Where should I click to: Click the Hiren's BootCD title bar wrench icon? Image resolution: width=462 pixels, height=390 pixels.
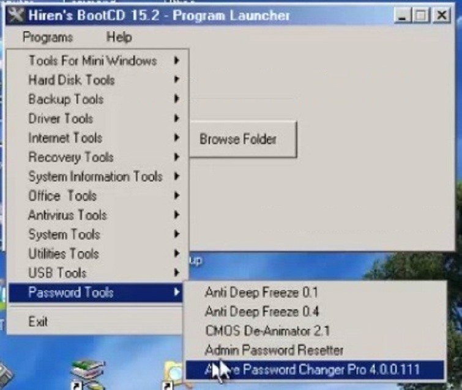(17, 15)
